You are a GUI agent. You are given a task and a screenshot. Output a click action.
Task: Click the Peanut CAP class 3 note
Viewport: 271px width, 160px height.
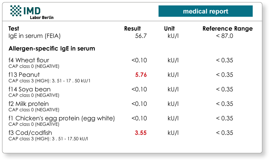[49, 81]
